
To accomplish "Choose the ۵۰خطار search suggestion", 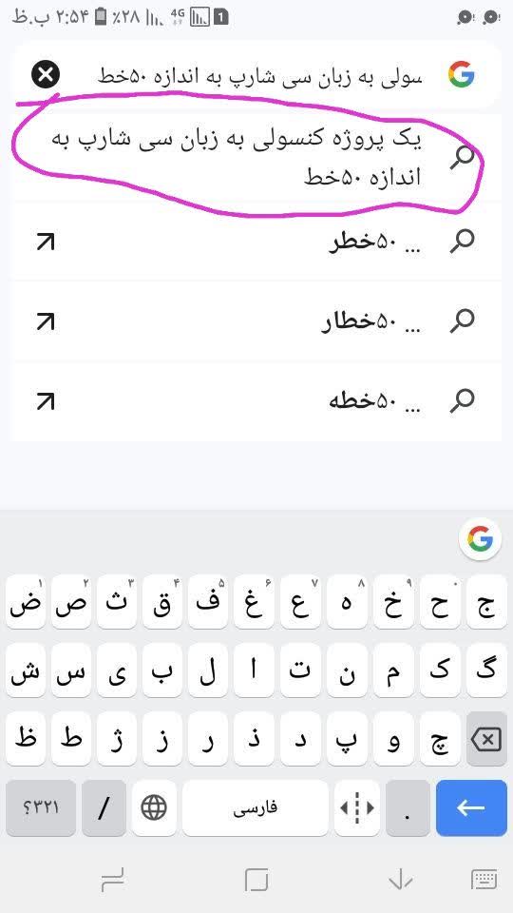I will 256,321.
